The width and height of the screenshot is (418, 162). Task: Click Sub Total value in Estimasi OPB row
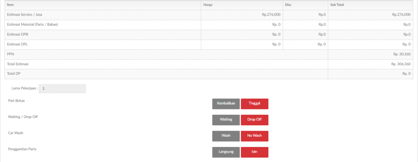coord(407,34)
